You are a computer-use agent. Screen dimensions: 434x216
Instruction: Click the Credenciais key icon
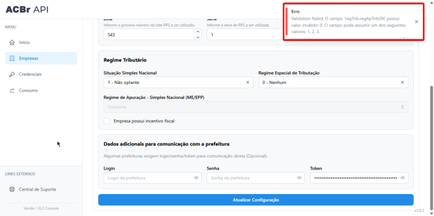pos(12,75)
